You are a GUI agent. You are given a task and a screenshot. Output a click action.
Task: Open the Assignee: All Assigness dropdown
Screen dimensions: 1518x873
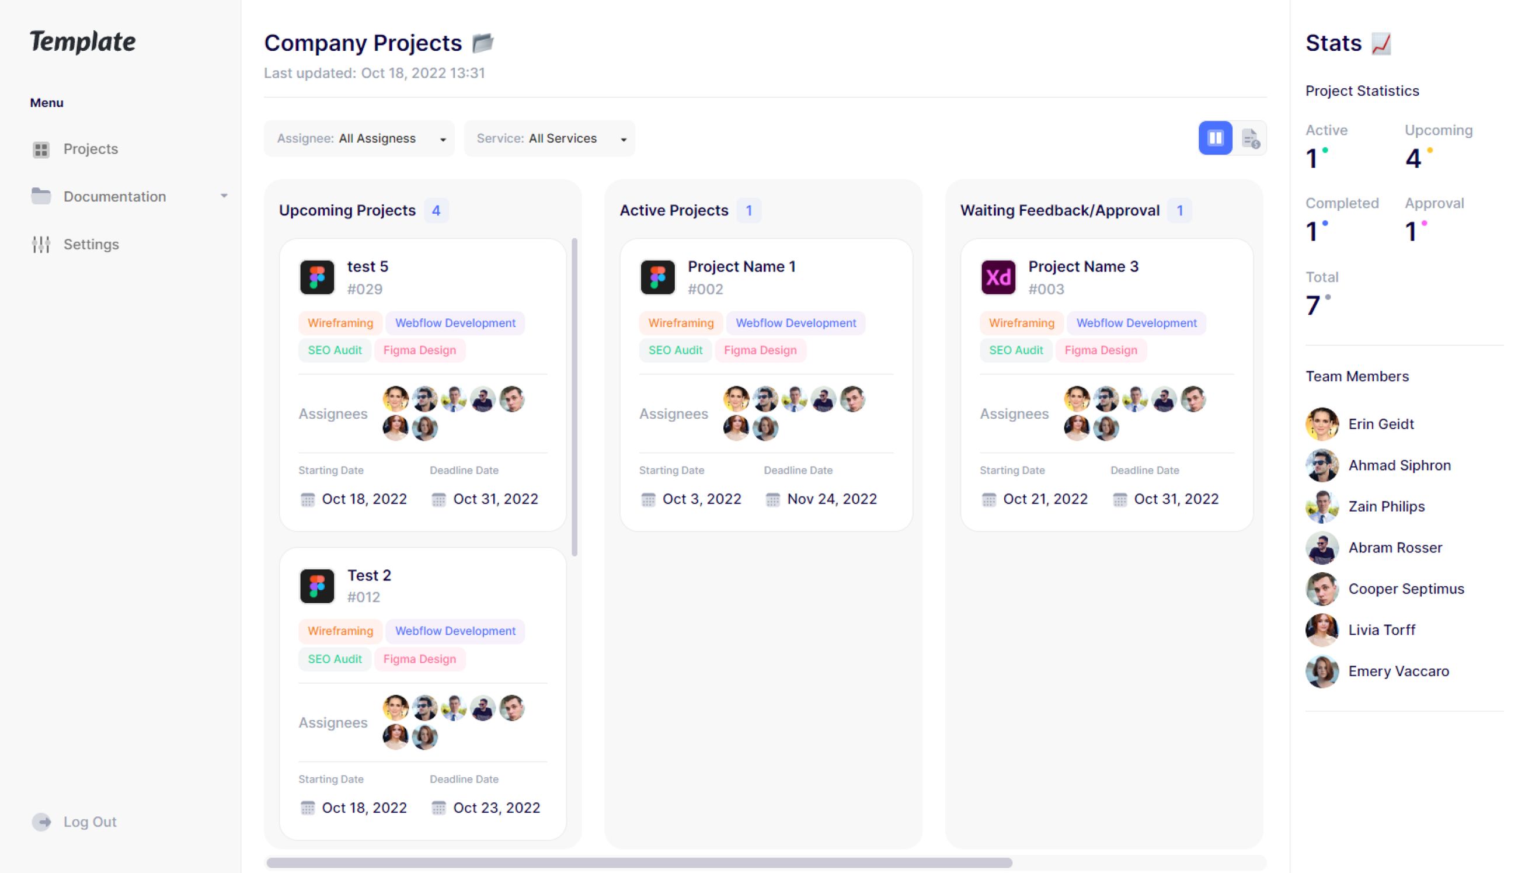click(x=360, y=138)
